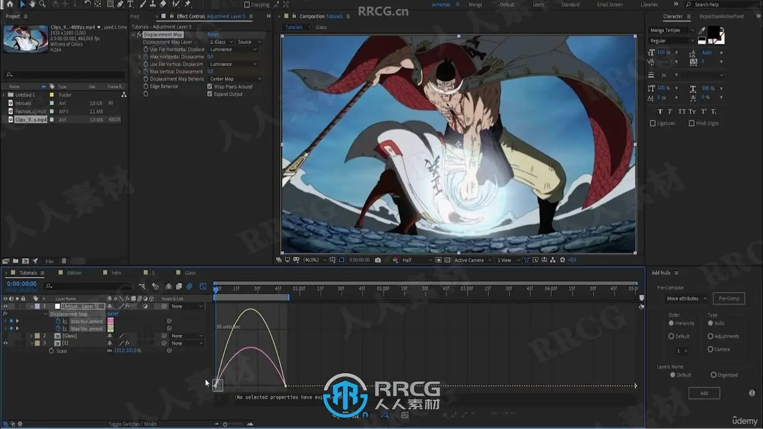This screenshot has height=429, width=763.
Task: Uncheck Wrap Pixels Around checkbox
Action: coord(209,86)
